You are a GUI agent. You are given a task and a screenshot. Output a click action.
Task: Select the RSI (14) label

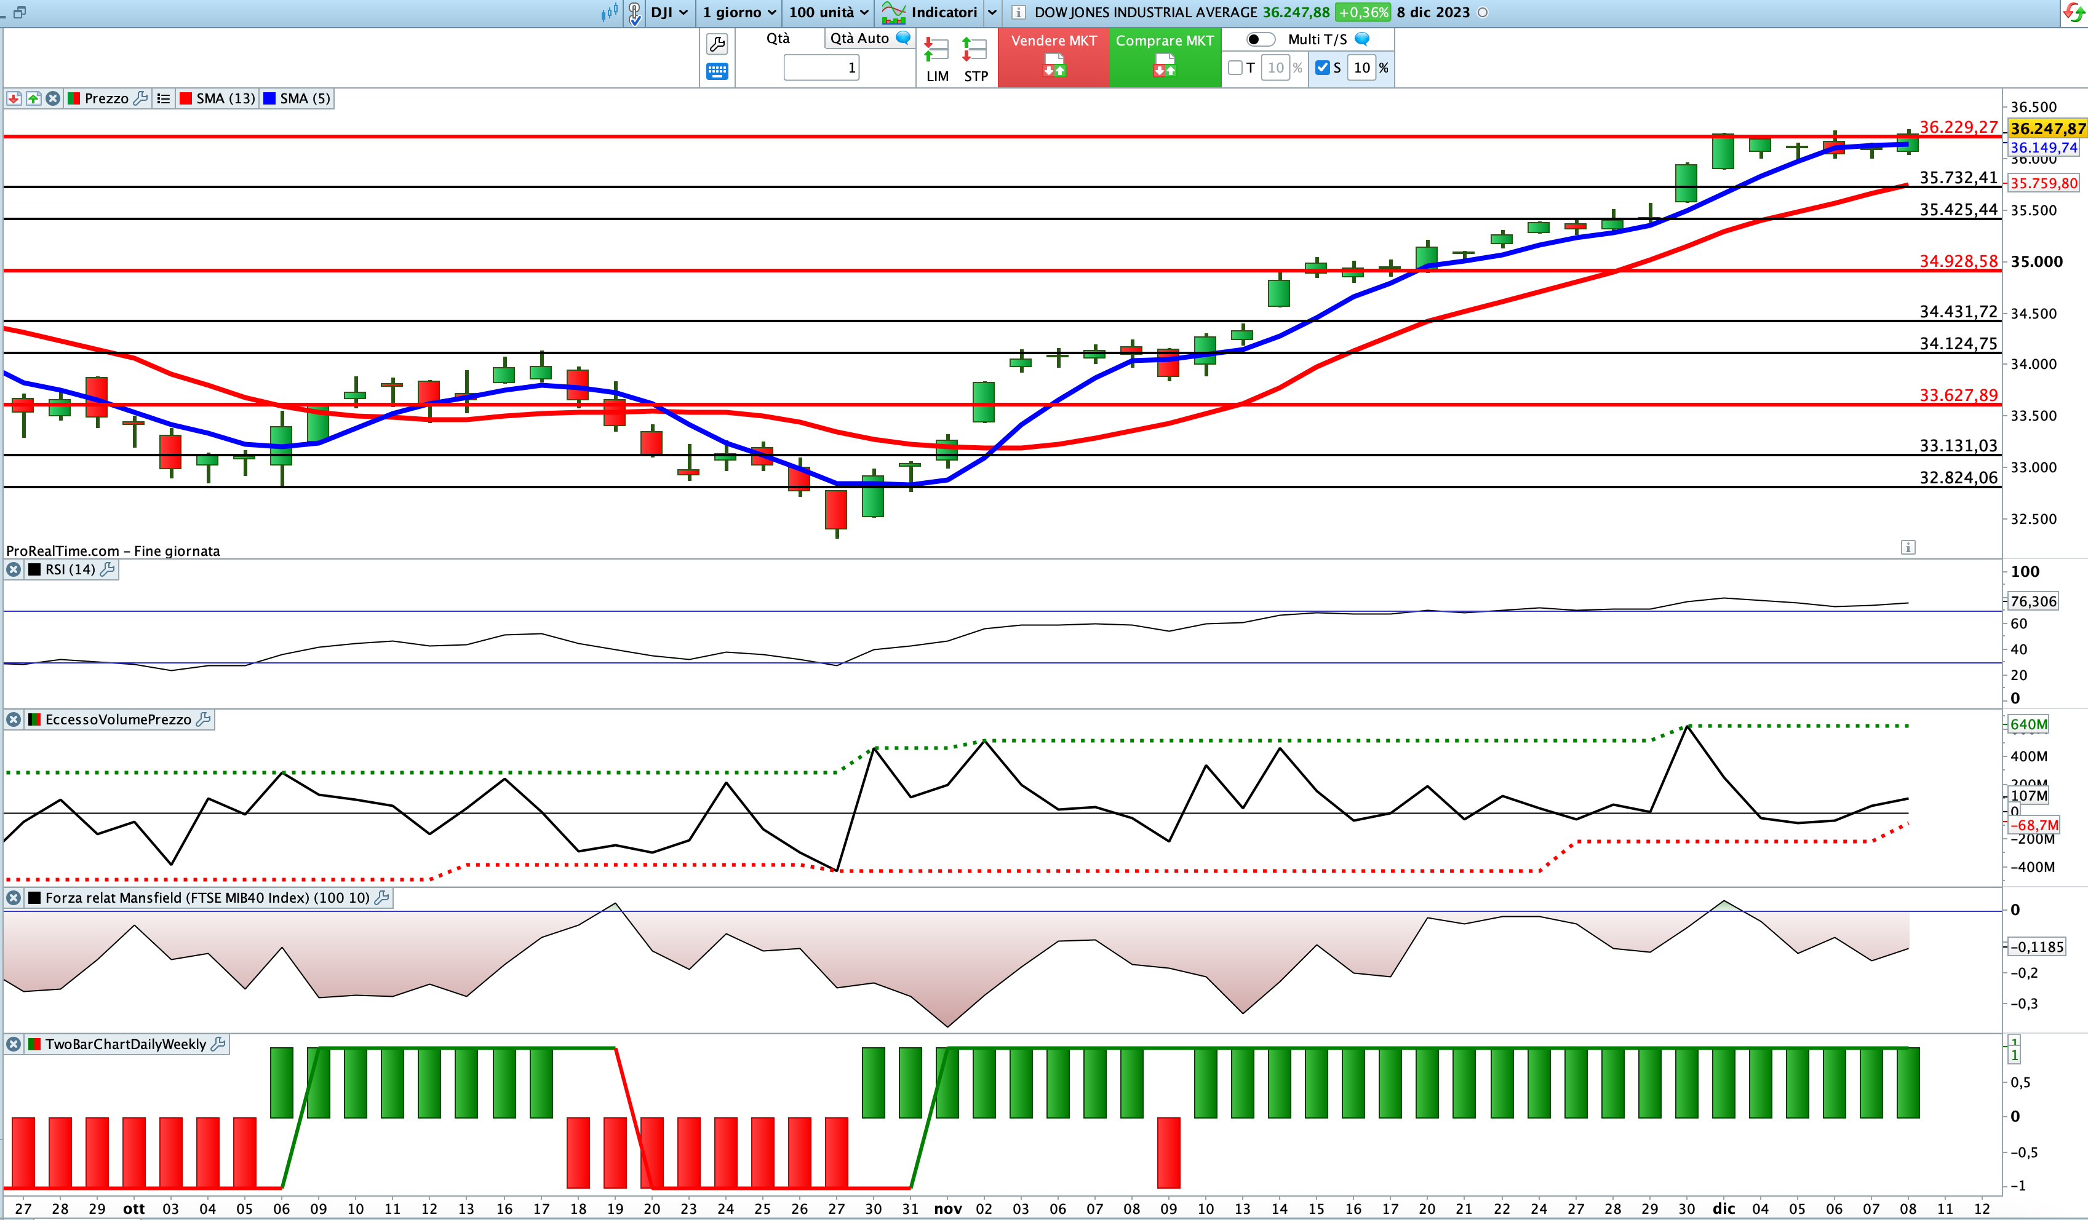(x=70, y=570)
